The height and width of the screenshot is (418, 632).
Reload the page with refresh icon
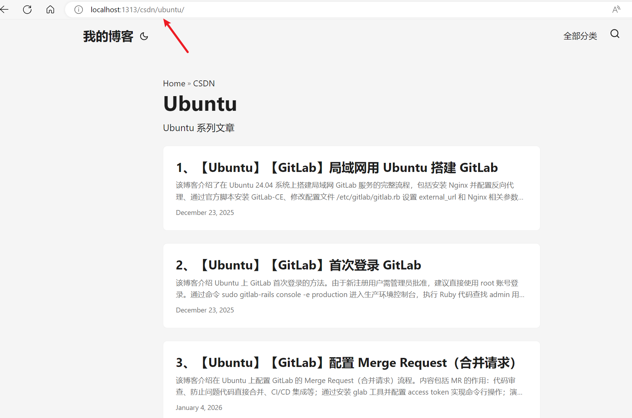pos(27,9)
